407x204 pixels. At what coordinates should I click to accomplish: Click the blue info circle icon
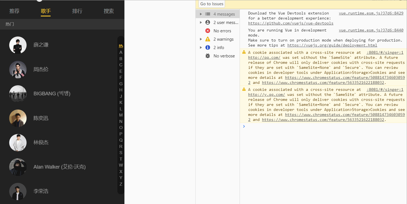click(208, 47)
